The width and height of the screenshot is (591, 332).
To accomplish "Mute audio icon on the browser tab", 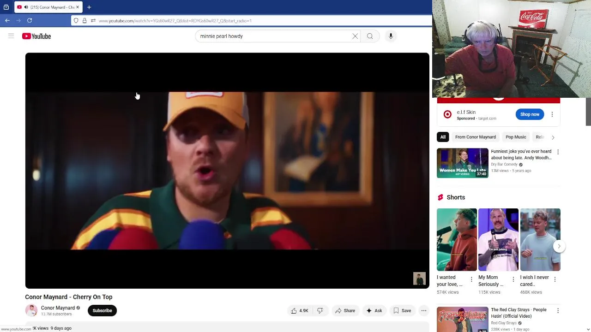I will pos(26,7).
